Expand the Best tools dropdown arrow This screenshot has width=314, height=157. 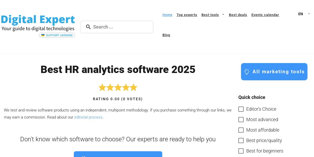223,15
